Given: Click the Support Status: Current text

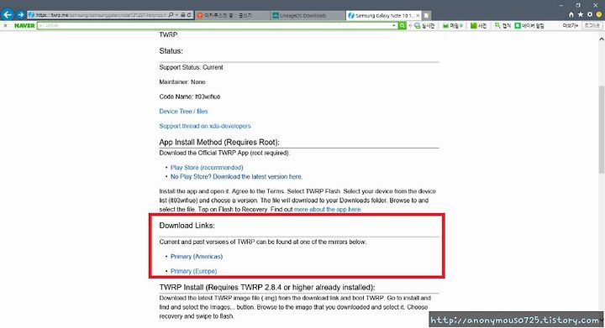Looking at the screenshot, I should (191, 67).
